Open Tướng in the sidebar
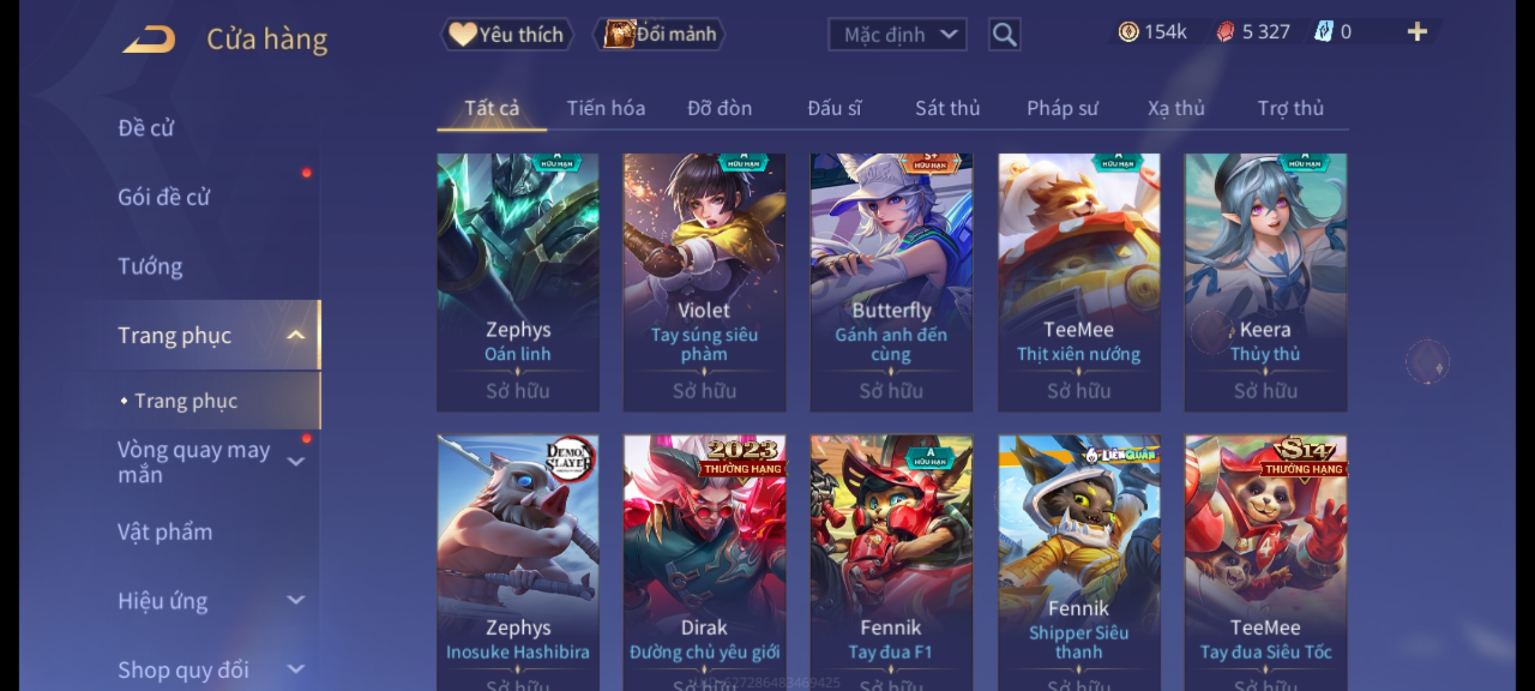Viewport: 1535px width, 691px height. pos(150,266)
